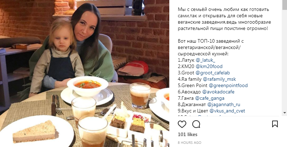Visit the @cafe_ganga profile link

(x=210, y=98)
